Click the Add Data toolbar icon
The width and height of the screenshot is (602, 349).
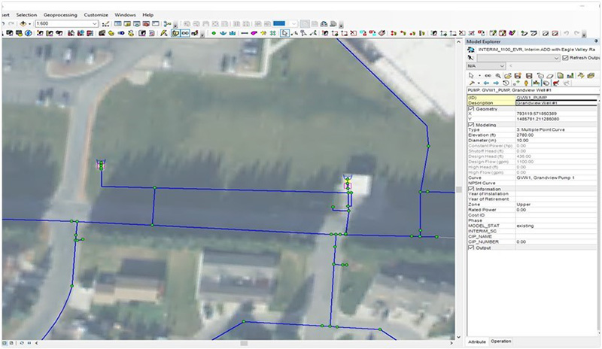point(23,23)
